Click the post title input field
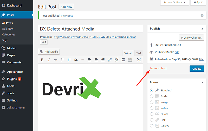Image resolution: width=208 pixels, height=131 pixels. (90, 29)
